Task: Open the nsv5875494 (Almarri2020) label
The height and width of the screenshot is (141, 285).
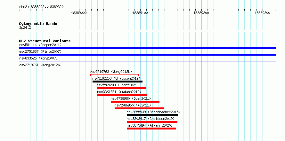Action: click(x=150, y=125)
